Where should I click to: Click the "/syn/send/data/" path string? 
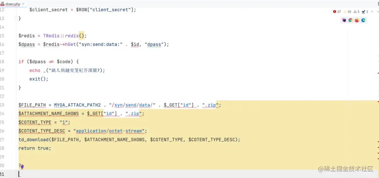[x=133, y=105]
